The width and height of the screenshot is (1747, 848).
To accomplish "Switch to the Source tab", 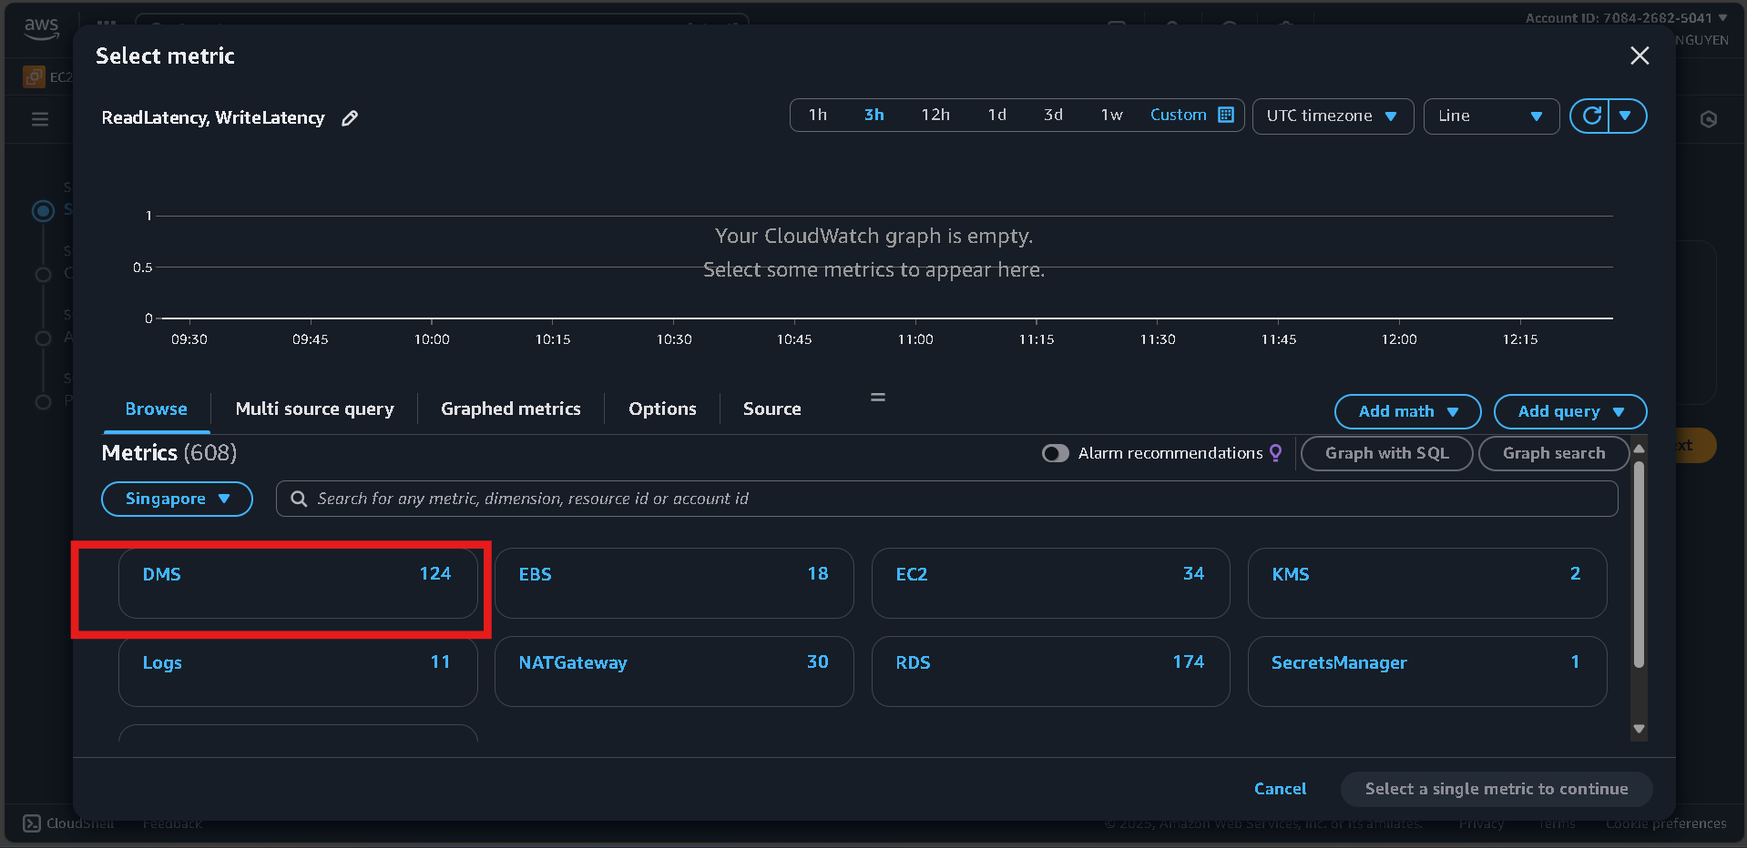I will click(771, 409).
